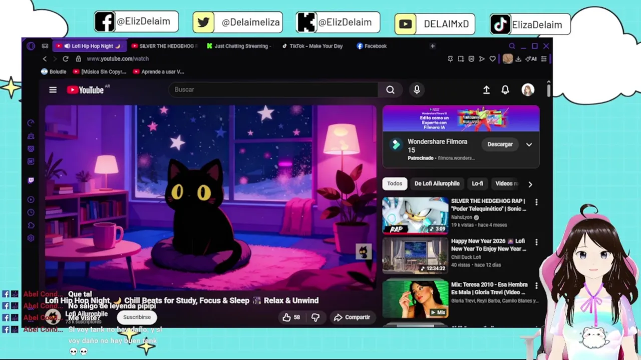Image resolution: width=641 pixels, height=360 pixels.
Task: Switch to the Facebook tab
Action: [x=372, y=46]
